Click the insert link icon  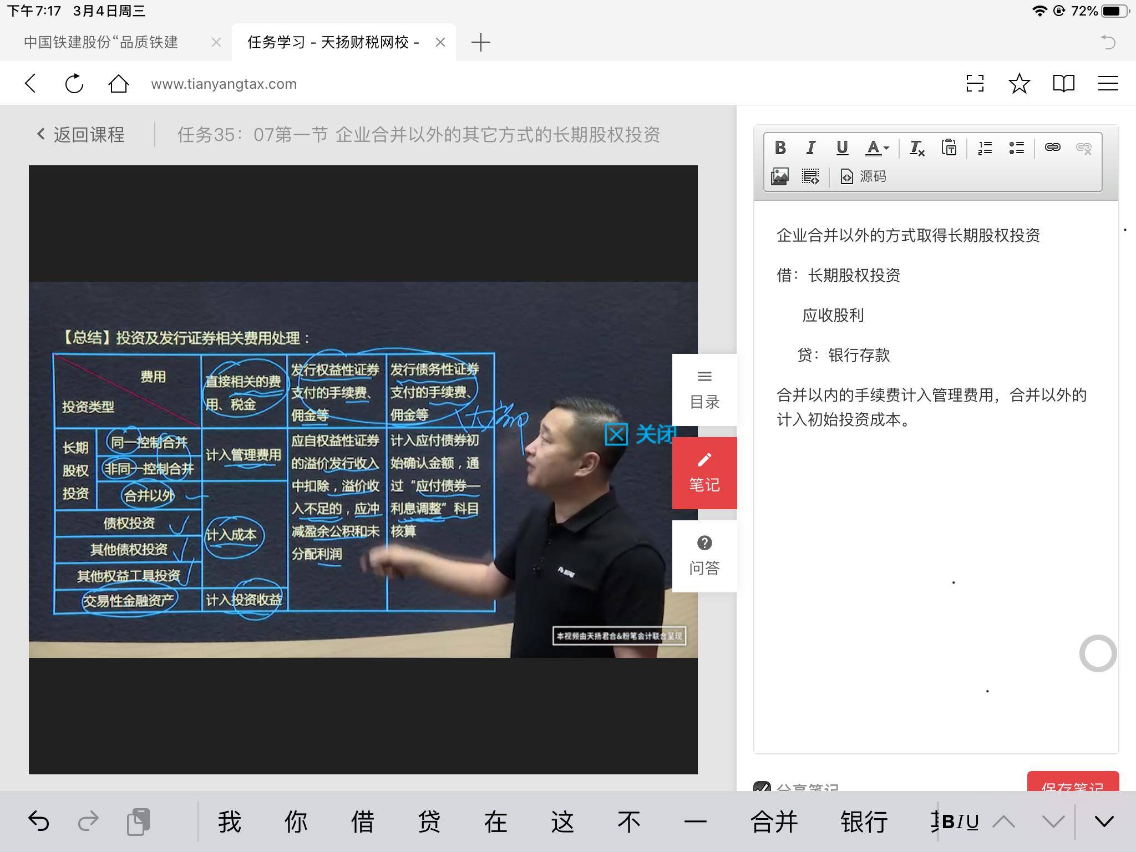[x=1052, y=147]
